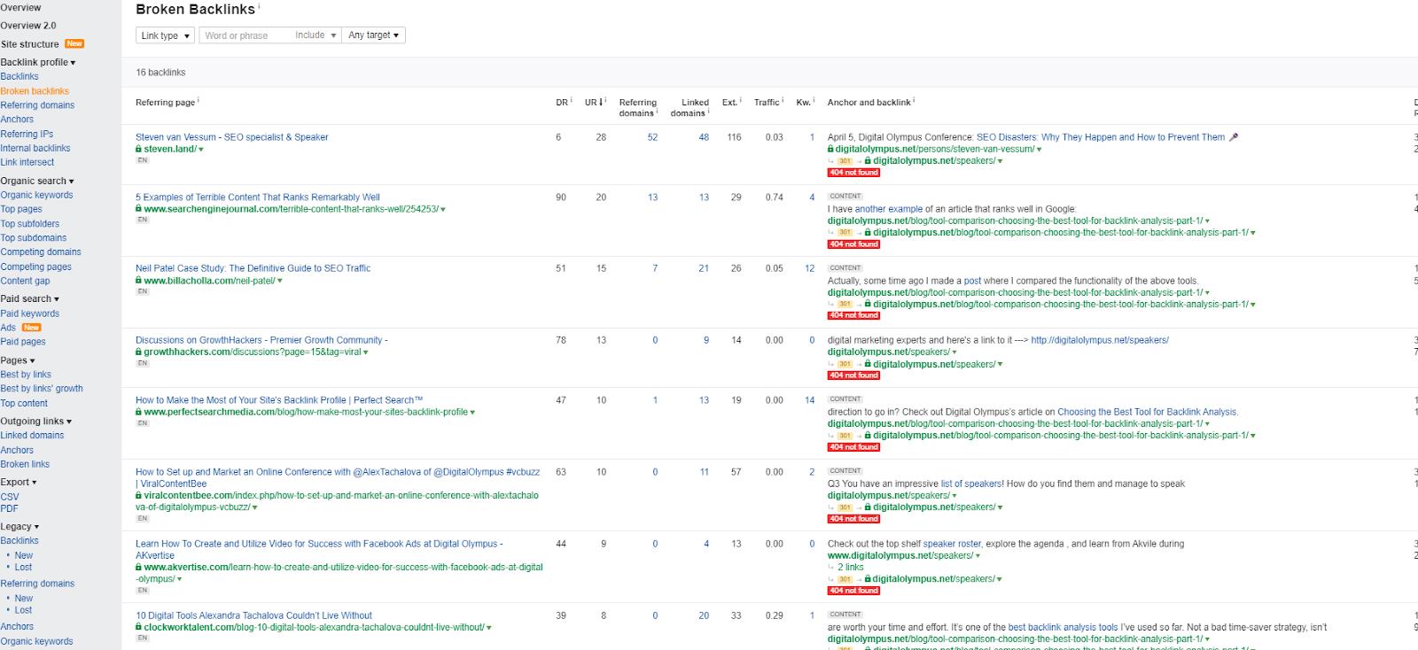The image size is (1418, 650).
Task: Open Site structure in the sidebar
Action: coord(30,44)
